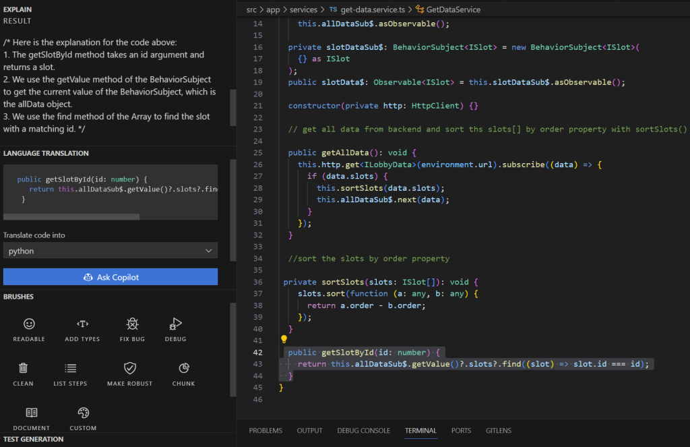Collapse the Brushes section header
This screenshot has width=690, height=447.
click(18, 297)
